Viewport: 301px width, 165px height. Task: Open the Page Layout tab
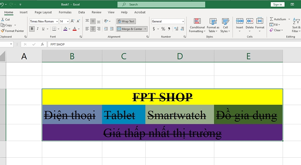click(x=43, y=12)
